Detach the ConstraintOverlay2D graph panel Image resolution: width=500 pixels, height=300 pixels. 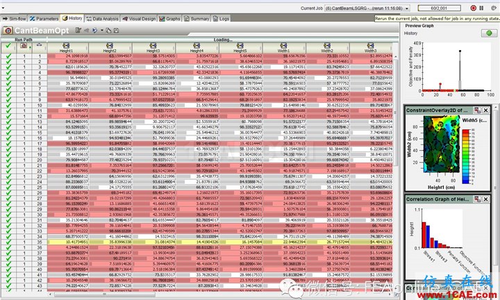click(477, 110)
